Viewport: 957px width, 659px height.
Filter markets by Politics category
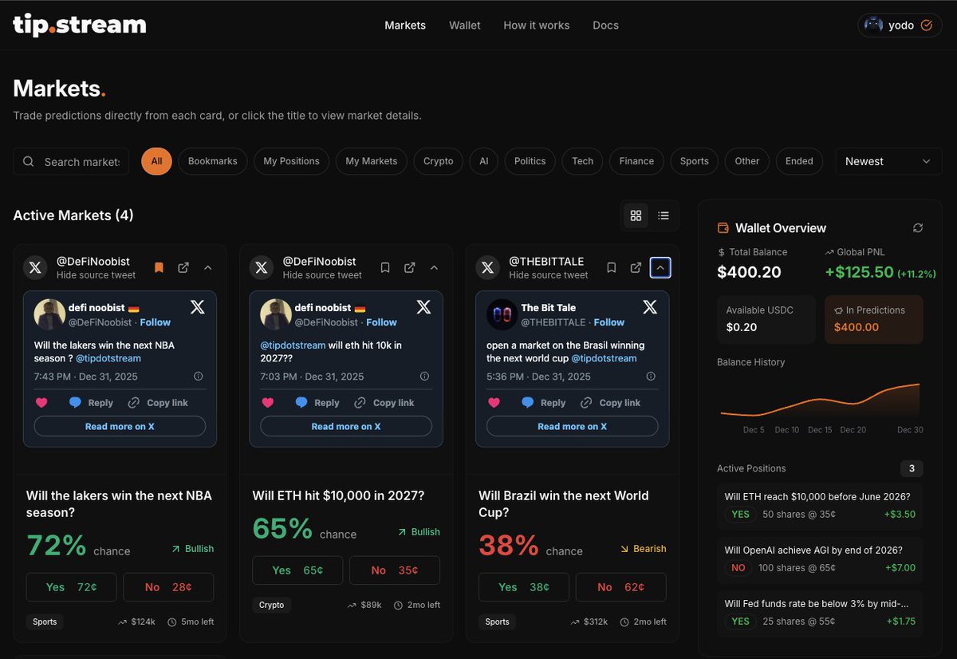pyautogui.click(x=530, y=161)
